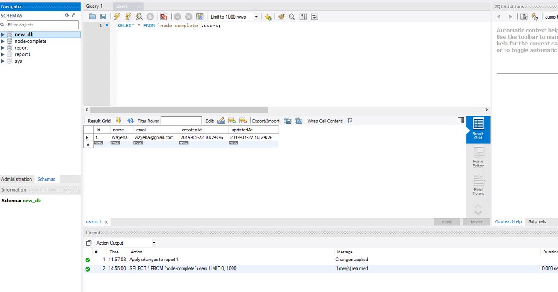This screenshot has width=558, height=292.
Task: Beautify the query with the broom icon
Action: [x=281, y=17]
